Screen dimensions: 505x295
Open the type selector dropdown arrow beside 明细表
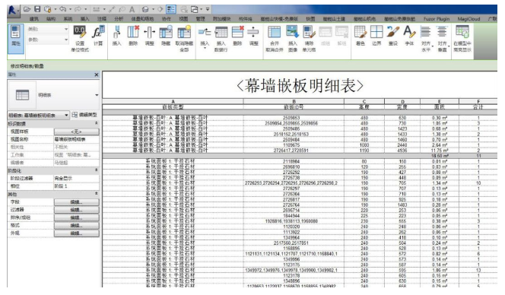[97, 95]
